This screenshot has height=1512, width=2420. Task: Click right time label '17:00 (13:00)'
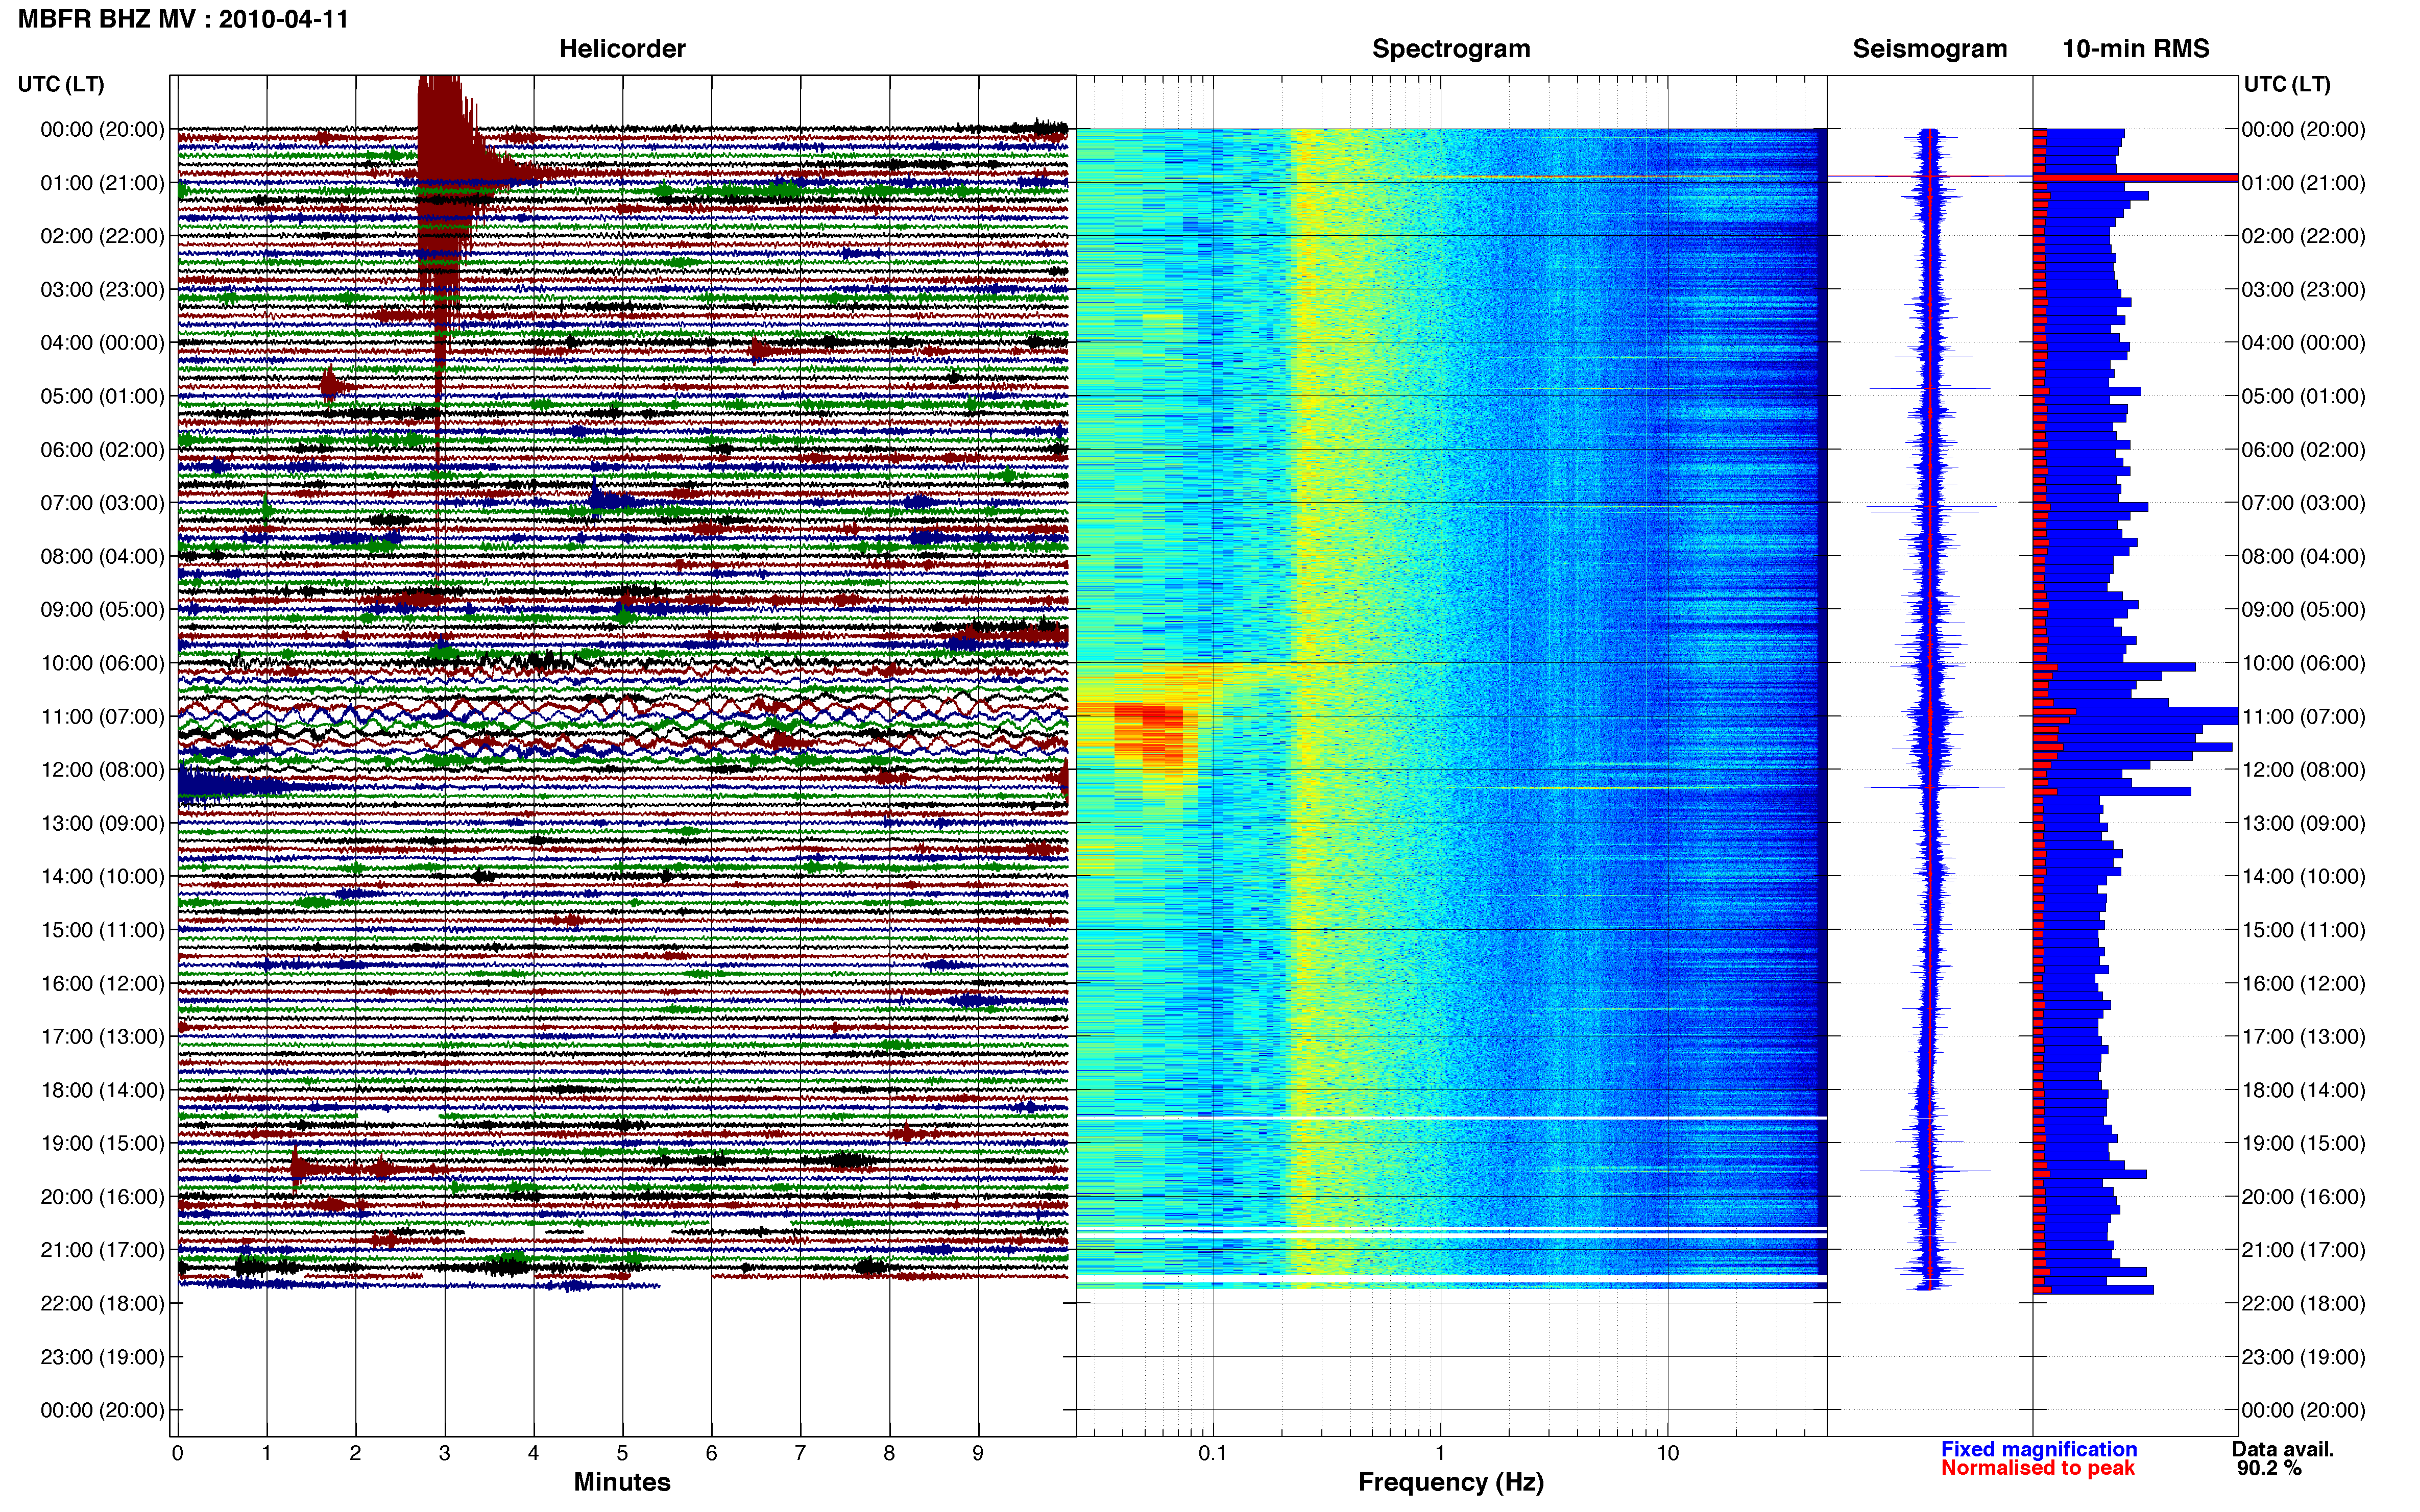pos(2303,1037)
